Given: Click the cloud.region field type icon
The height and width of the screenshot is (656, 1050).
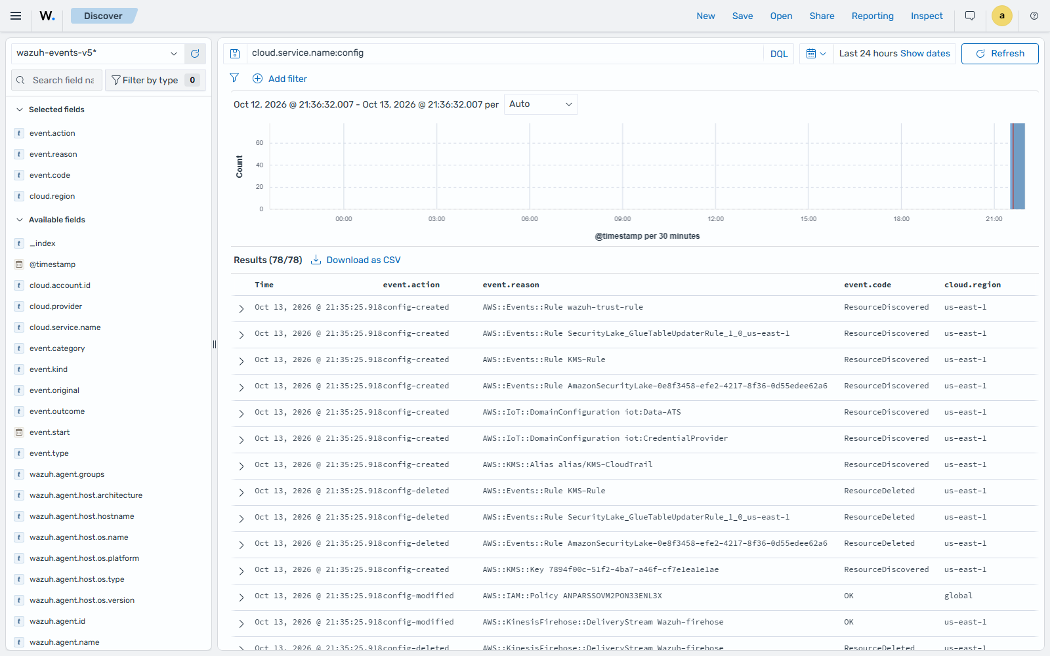Looking at the screenshot, I should coord(19,196).
